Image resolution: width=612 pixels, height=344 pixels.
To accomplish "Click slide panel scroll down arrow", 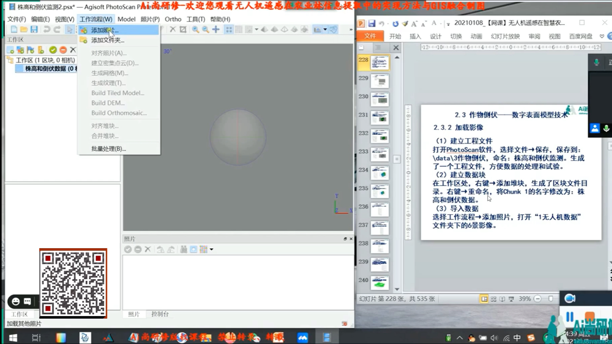I will (x=397, y=289).
